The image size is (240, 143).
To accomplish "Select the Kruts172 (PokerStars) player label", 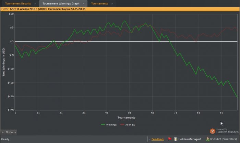I will point(224,139).
